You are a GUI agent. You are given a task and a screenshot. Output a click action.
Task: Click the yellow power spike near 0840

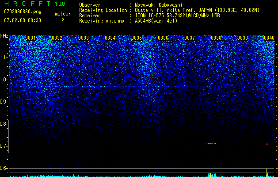[267, 173]
